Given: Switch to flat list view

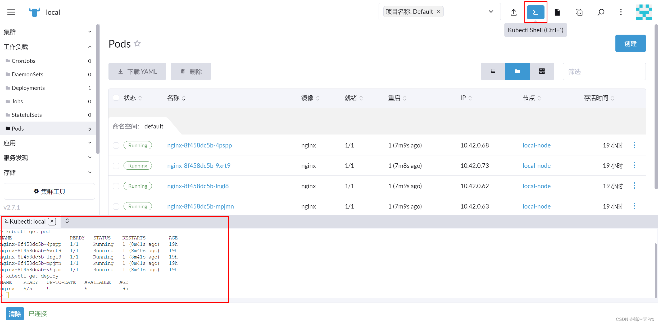Looking at the screenshot, I should (x=493, y=71).
